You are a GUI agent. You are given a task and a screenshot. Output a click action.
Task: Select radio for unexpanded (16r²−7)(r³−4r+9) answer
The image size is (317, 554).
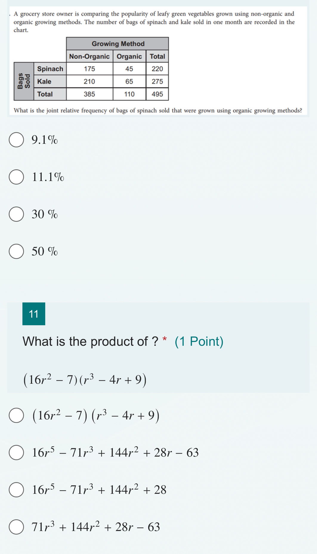point(16,415)
